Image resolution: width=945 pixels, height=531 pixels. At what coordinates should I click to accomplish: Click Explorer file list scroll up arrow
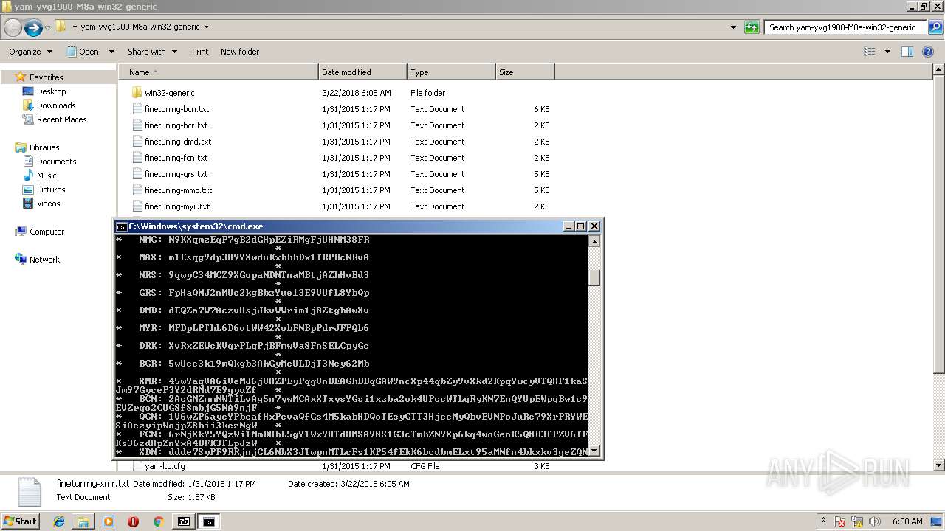(x=938, y=70)
